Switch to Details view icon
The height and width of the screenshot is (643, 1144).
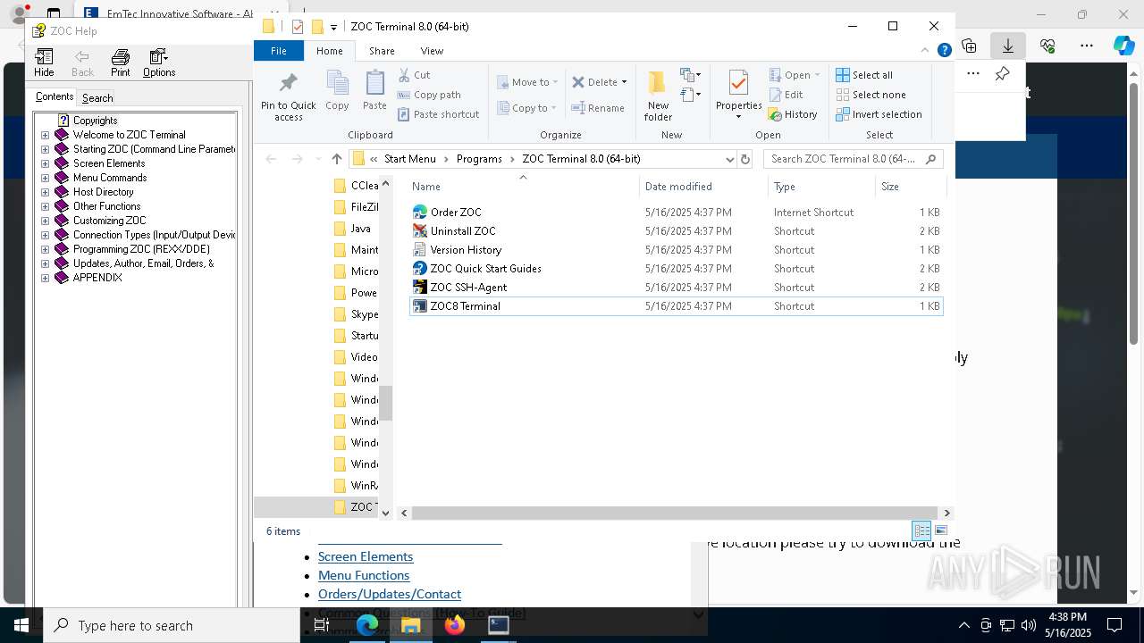click(x=921, y=530)
